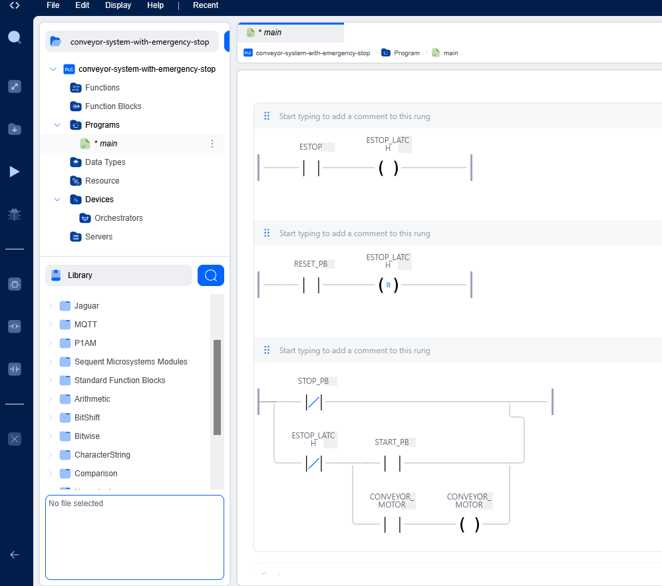Select the CONVEYOR_MOTOR contact

coord(393,524)
